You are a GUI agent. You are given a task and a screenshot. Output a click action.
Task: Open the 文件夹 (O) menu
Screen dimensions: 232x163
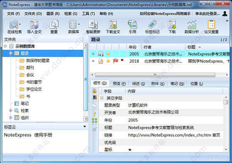(x=33, y=14)
